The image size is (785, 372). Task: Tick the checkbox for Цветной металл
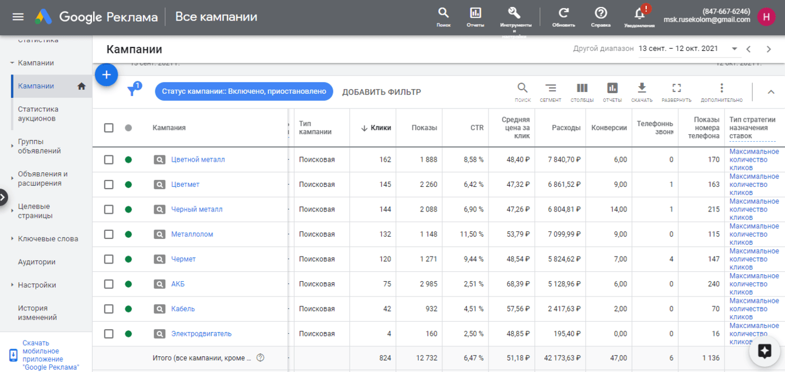(x=108, y=159)
